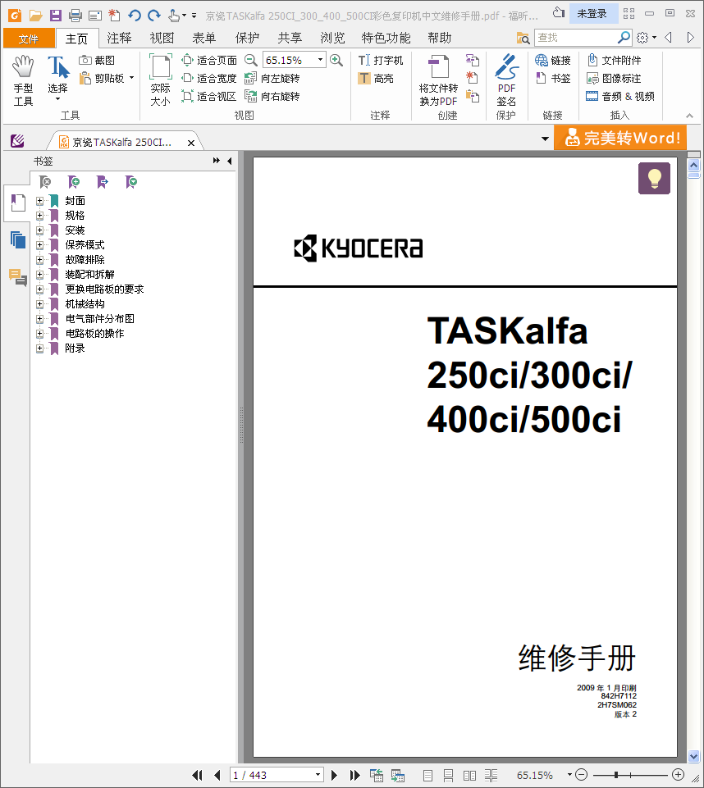Viewport: 704px width, 788px height.
Task: Open the 65.15% zoom dropdown
Action: (x=320, y=61)
